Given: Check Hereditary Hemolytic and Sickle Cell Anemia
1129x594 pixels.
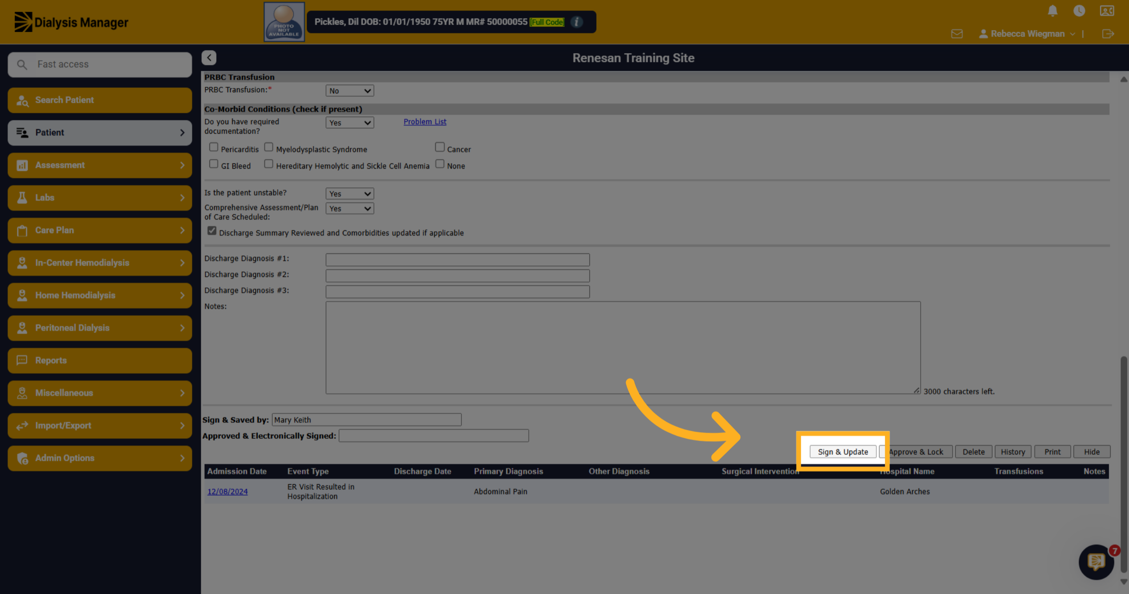Looking at the screenshot, I should pos(269,163).
